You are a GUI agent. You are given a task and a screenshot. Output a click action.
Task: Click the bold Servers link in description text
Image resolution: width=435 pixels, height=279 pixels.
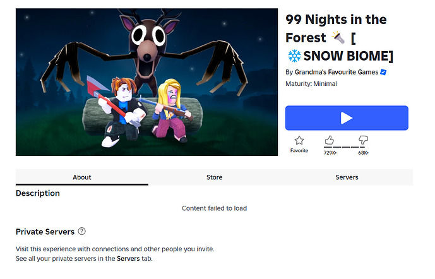pos(128,258)
